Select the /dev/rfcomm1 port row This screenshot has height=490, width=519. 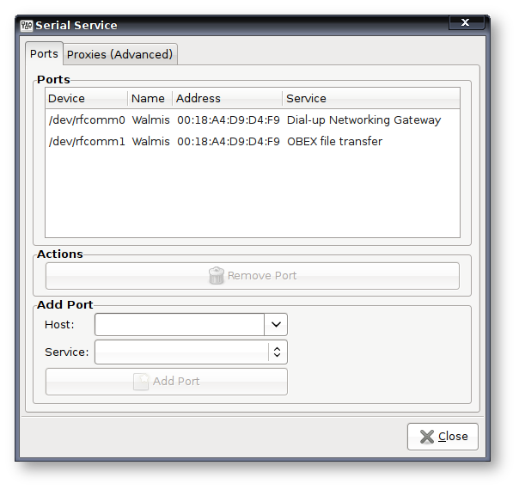tap(253, 141)
